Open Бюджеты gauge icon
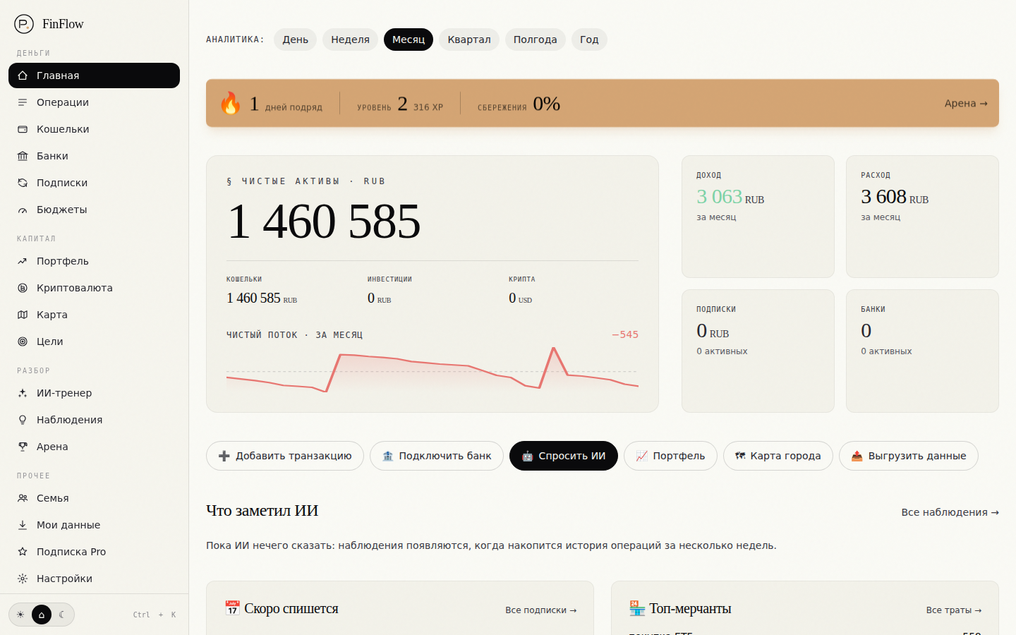 [x=23, y=210]
